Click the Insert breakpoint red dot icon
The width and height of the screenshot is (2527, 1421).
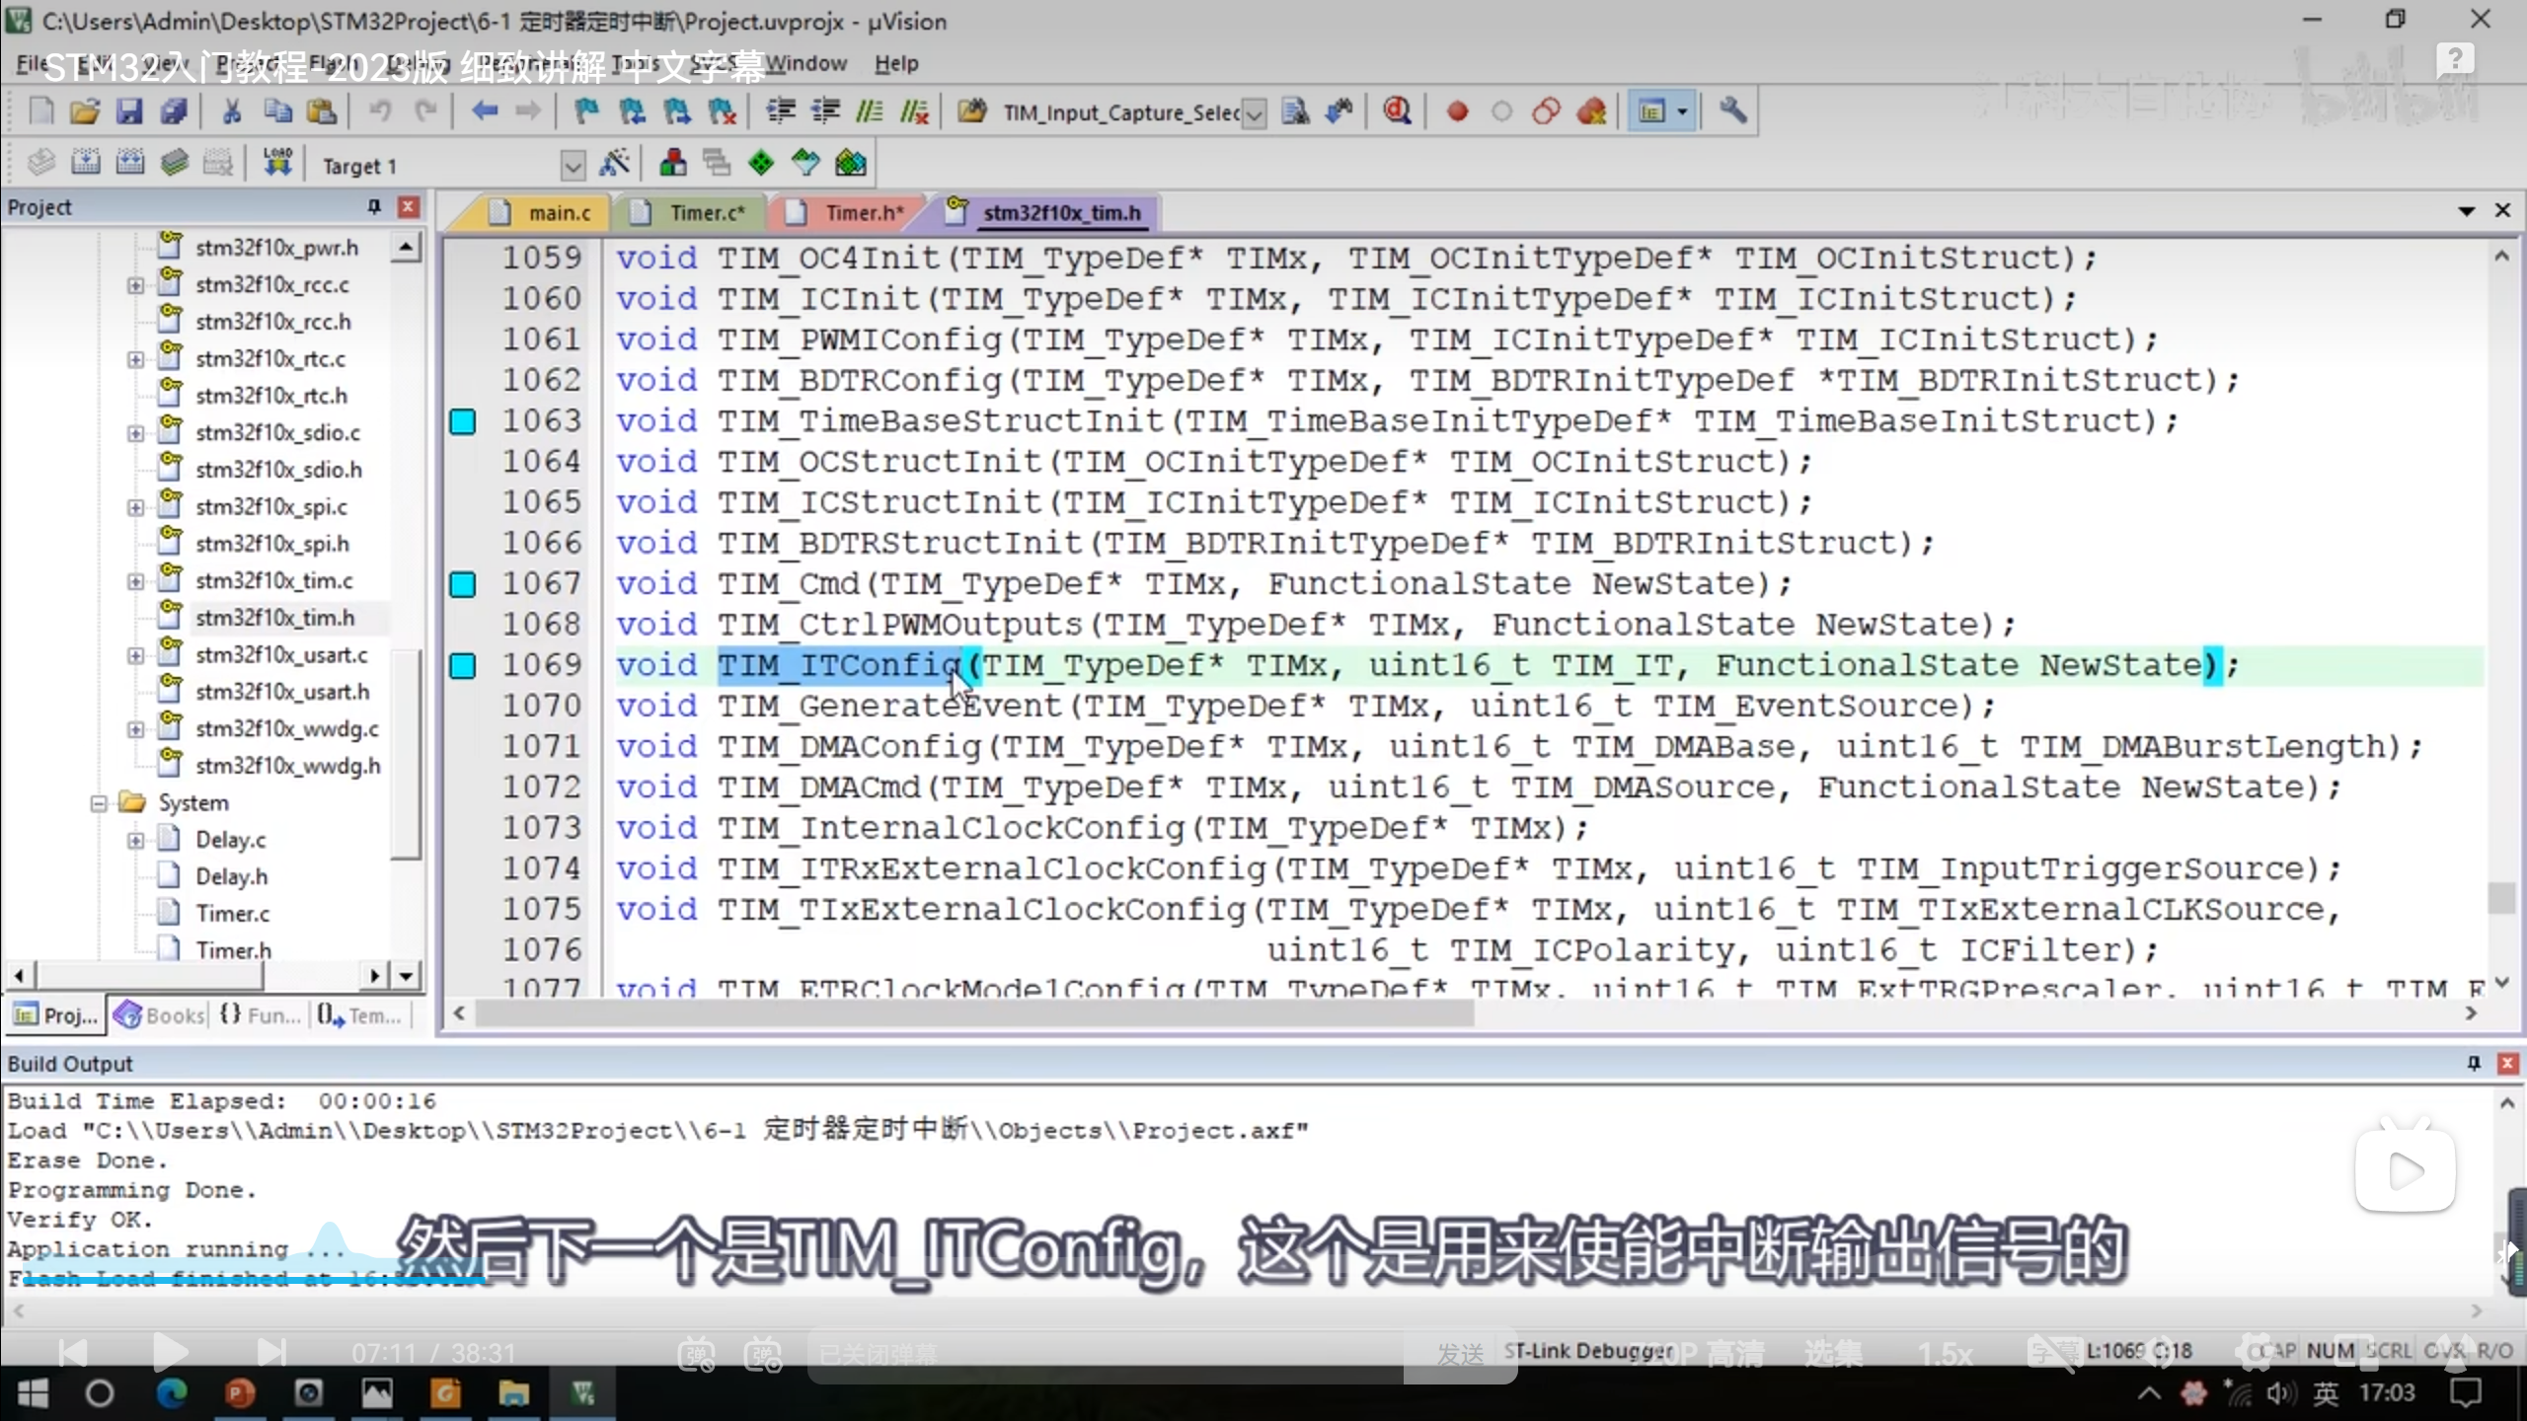[1457, 112]
